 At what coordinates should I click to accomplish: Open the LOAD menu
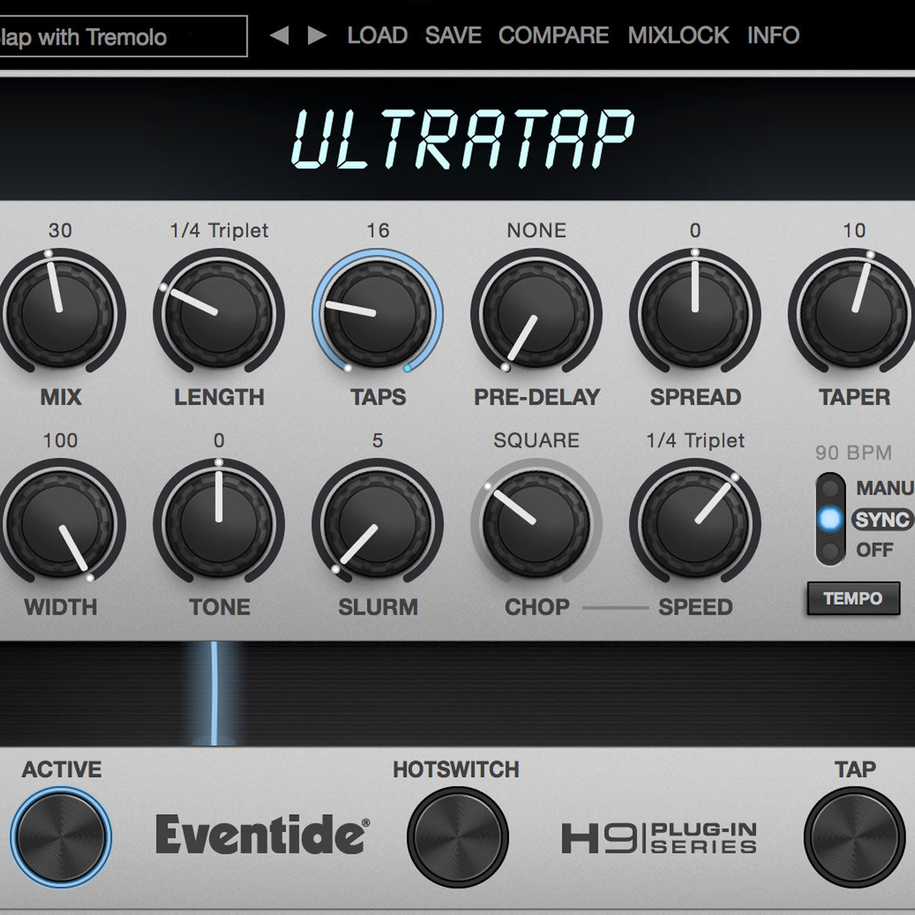click(x=379, y=34)
